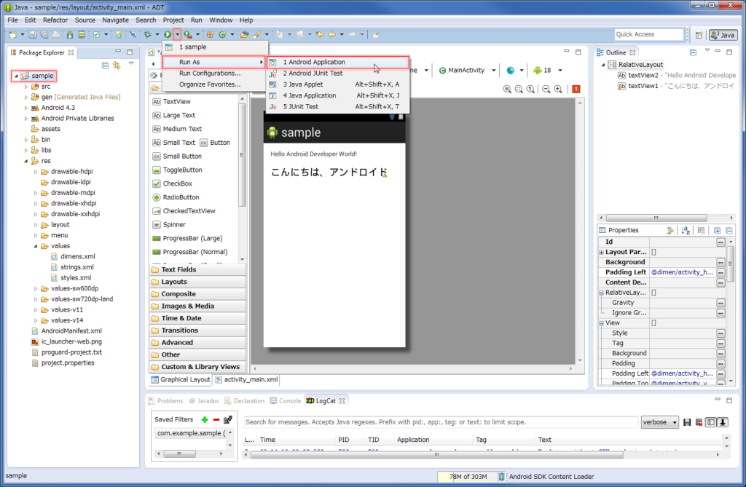Click the zoom in icon in layout editor
The width and height of the screenshot is (746, 487).
point(558,89)
